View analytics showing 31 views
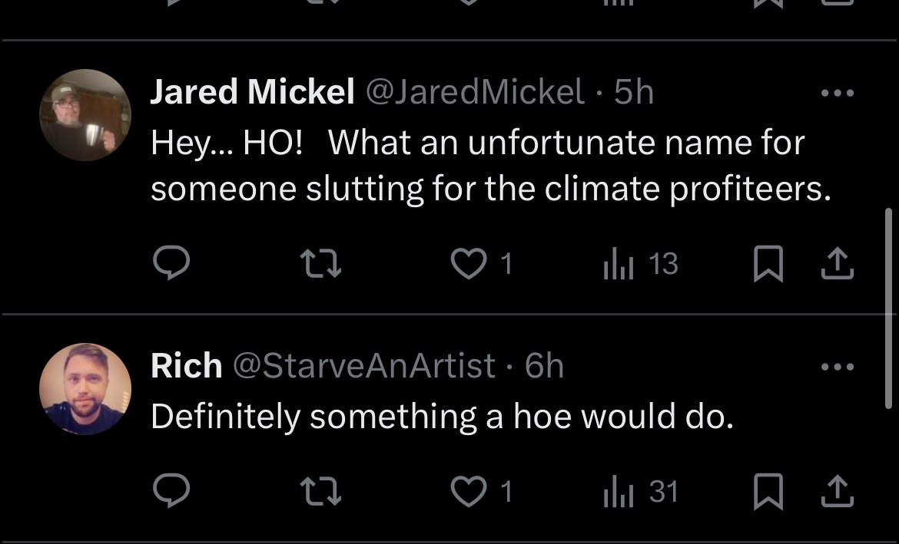 [617, 491]
